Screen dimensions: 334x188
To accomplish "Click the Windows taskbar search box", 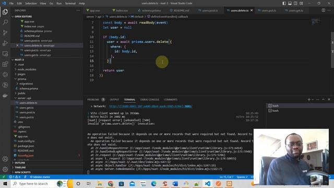I will point(33,183).
